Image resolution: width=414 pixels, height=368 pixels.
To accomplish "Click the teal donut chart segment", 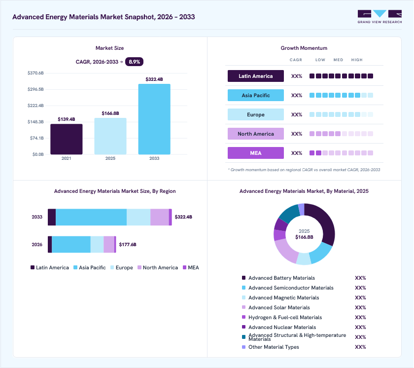I will pyautogui.click(x=289, y=213).
